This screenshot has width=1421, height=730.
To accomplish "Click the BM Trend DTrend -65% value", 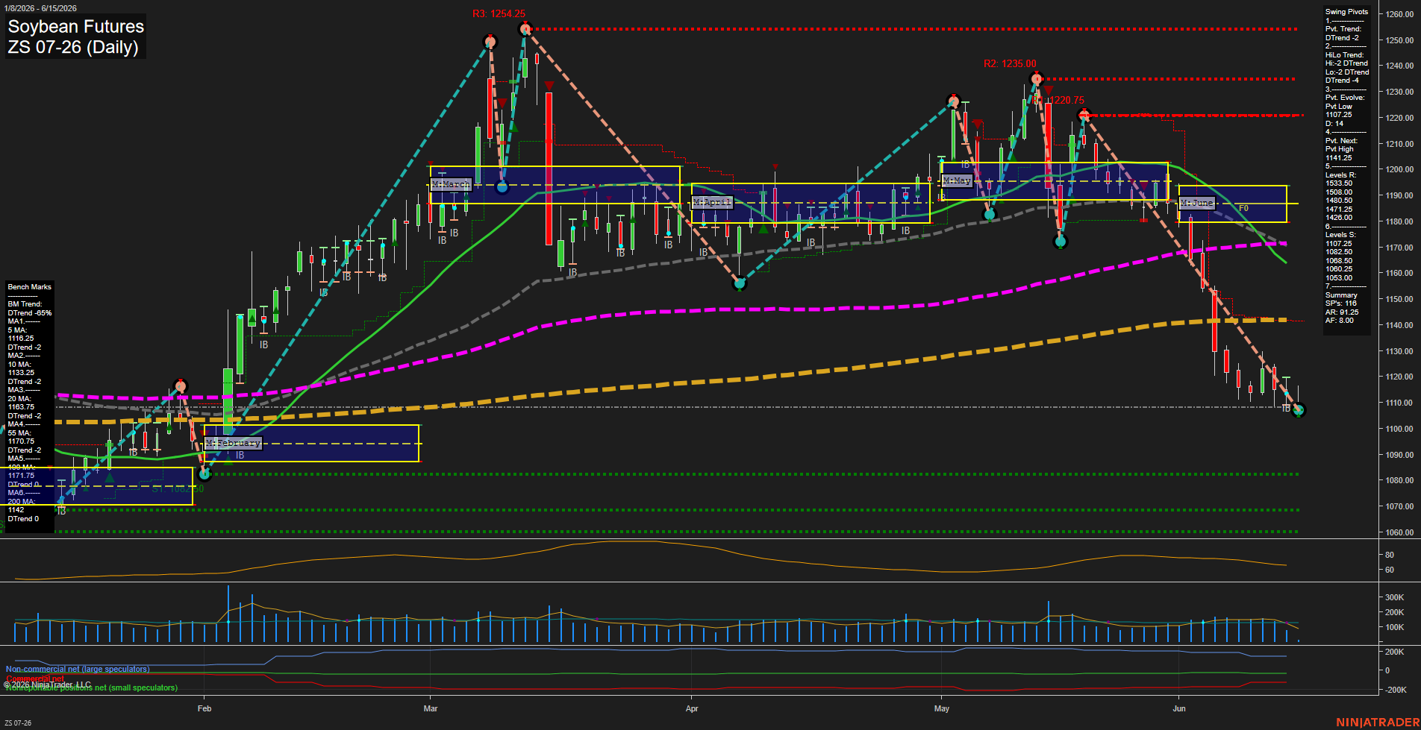I will coord(30,313).
